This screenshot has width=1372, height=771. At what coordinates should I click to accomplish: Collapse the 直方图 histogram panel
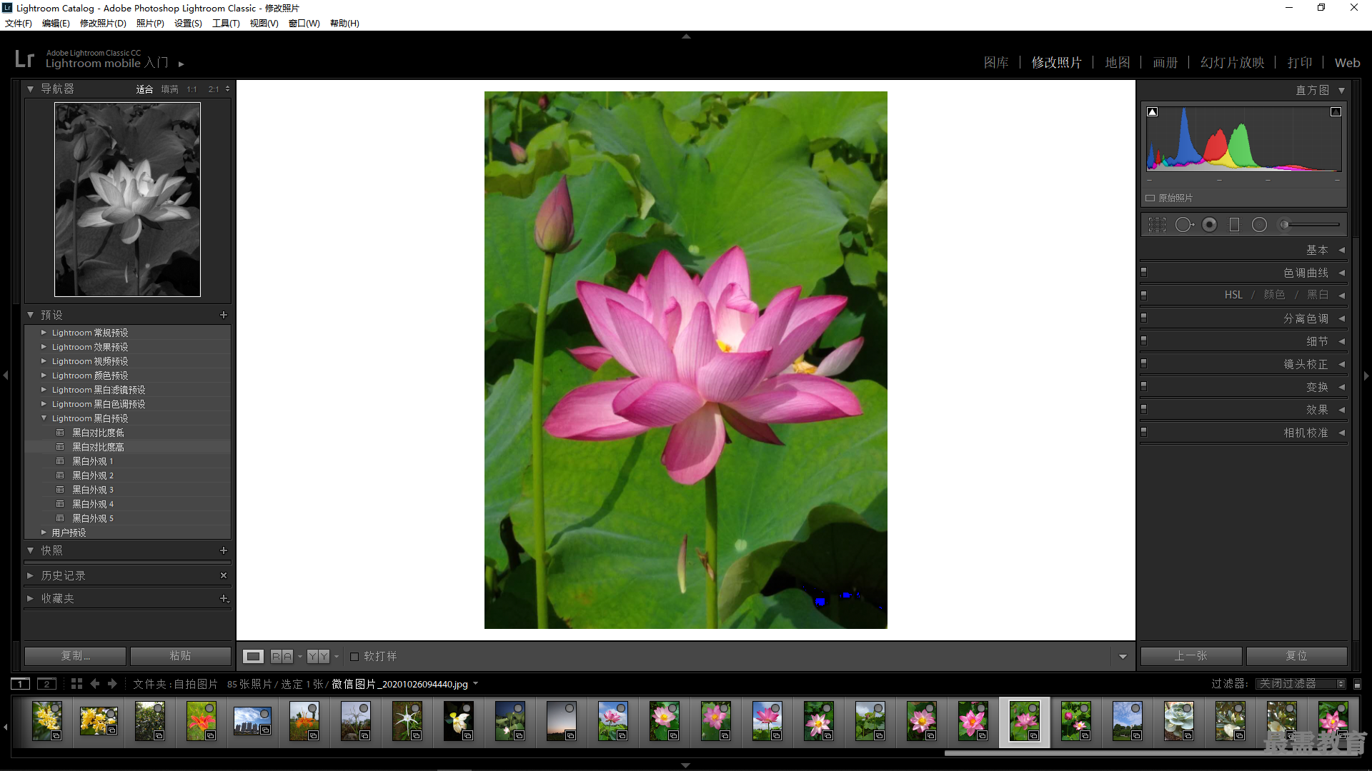coord(1341,90)
